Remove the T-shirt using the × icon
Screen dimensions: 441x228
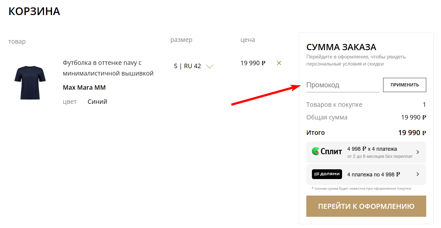point(279,63)
